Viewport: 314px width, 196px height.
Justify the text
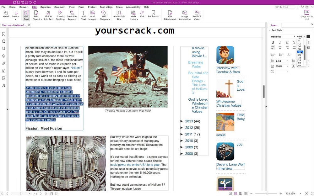(294, 48)
